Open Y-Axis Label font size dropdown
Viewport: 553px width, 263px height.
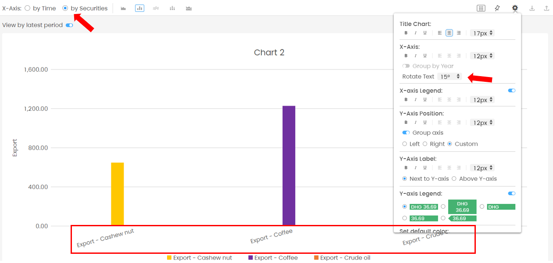[482, 168]
